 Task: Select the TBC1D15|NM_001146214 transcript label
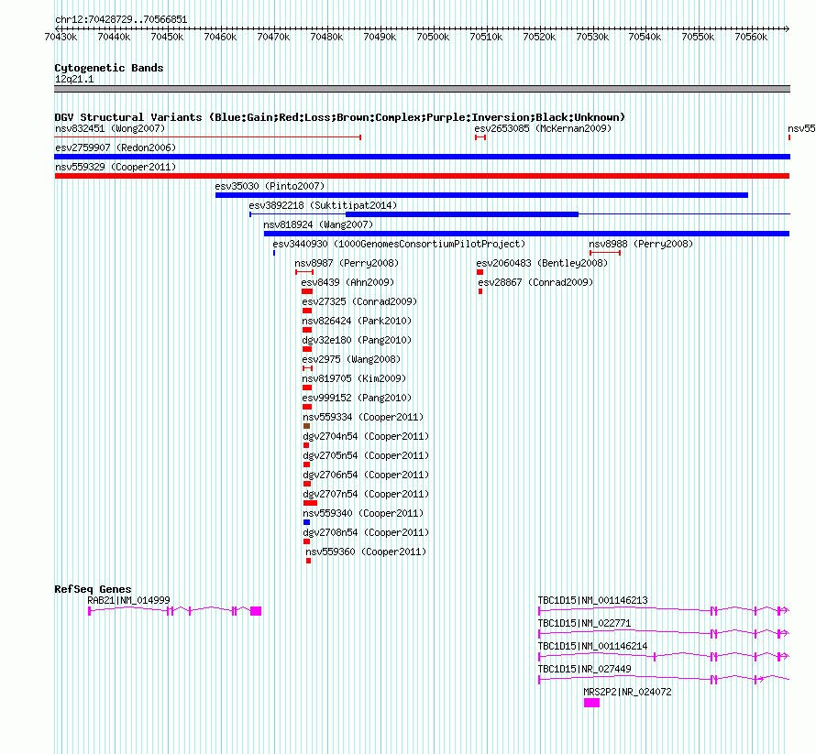(592, 646)
